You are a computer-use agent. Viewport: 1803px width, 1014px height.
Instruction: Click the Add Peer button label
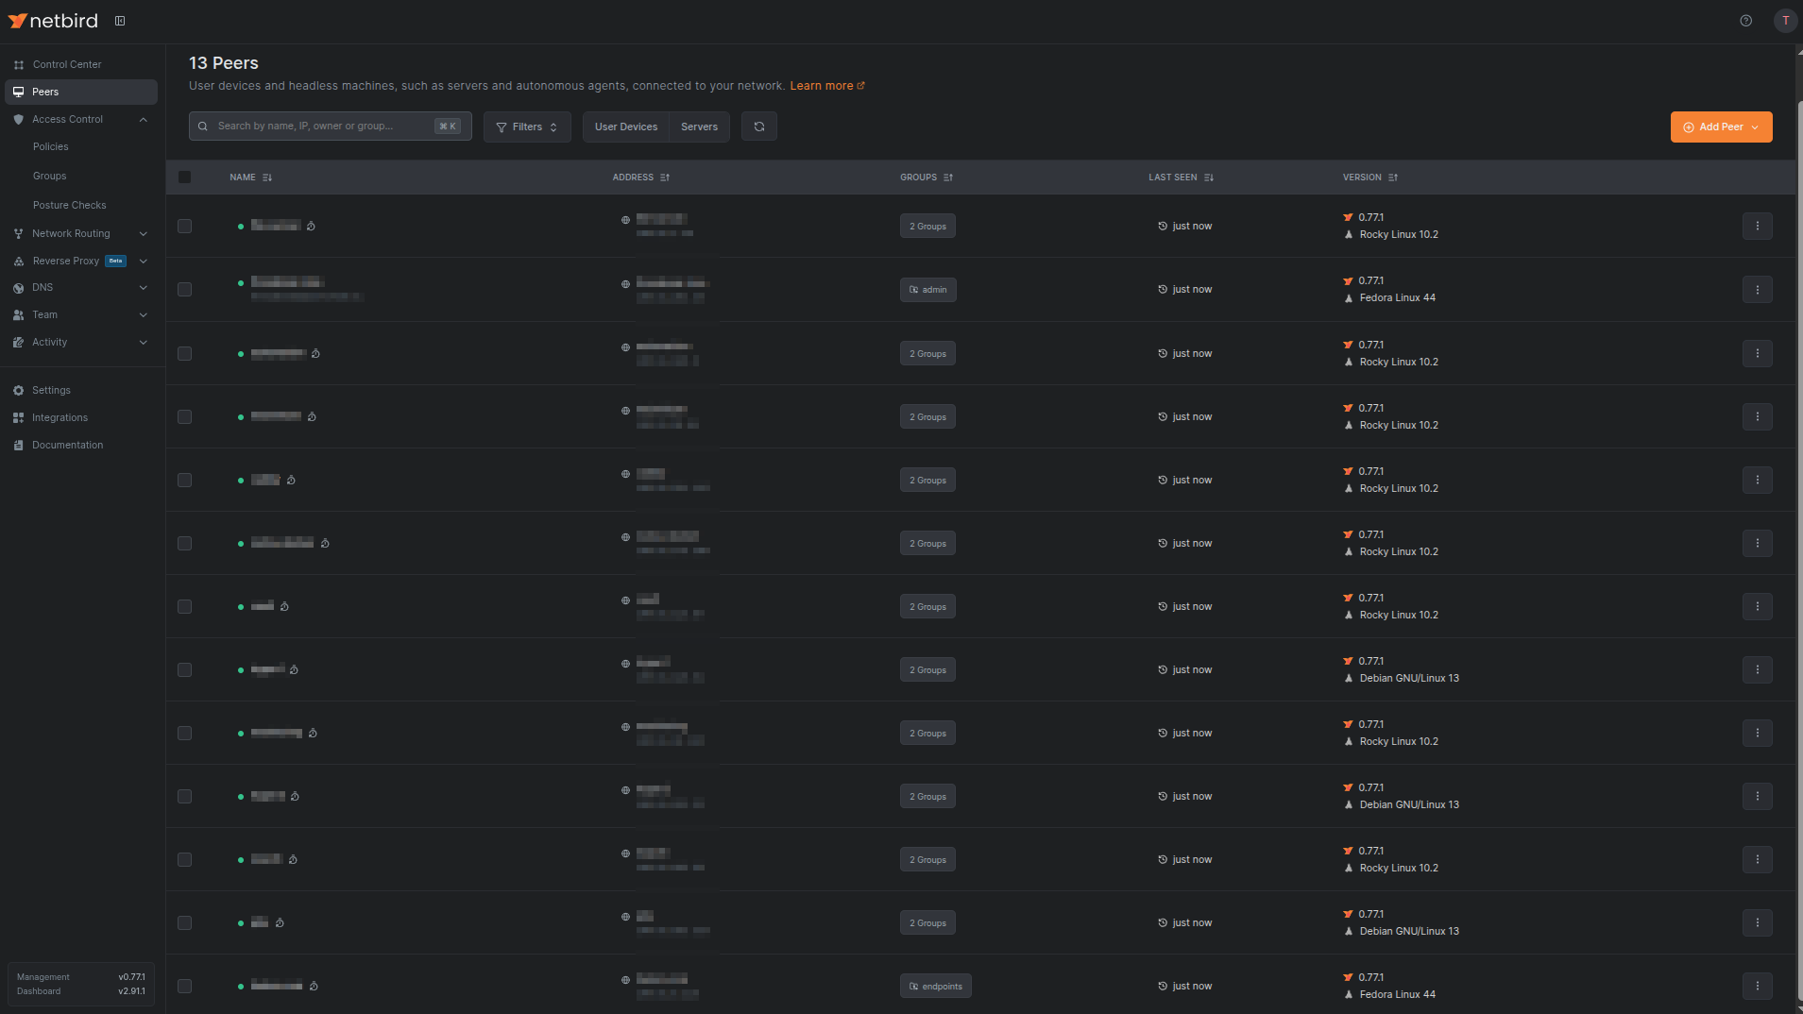tap(1721, 127)
